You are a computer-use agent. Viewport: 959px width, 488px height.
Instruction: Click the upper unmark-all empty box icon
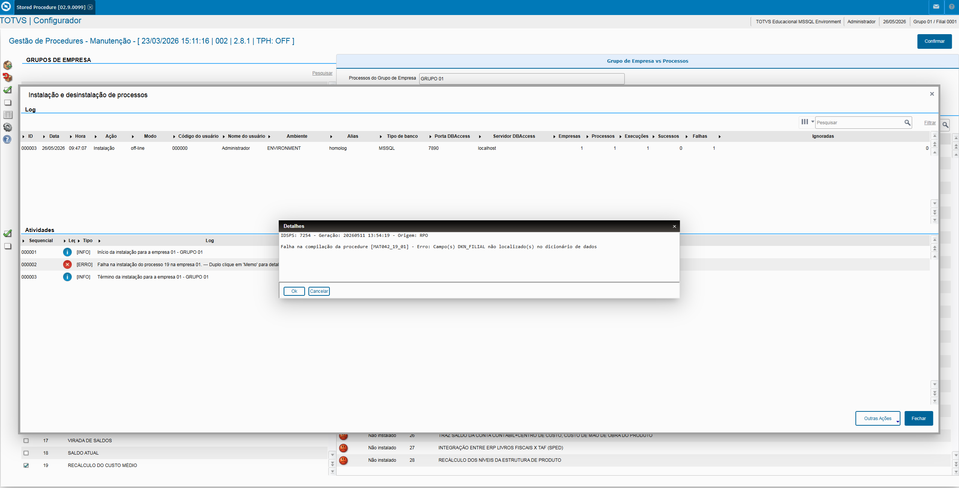[8, 102]
